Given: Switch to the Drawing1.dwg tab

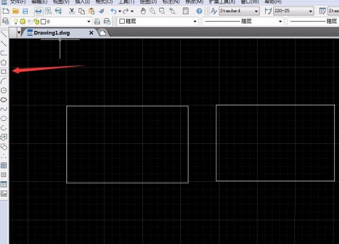Looking at the screenshot, I should pyautogui.click(x=52, y=33).
